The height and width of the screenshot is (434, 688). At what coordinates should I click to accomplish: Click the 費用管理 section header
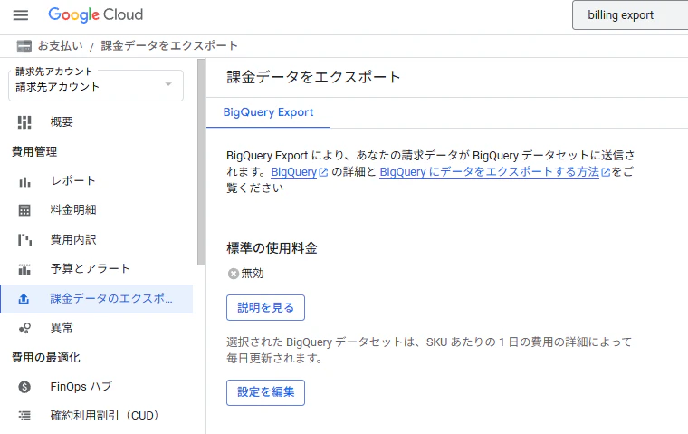[x=34, y=152]
